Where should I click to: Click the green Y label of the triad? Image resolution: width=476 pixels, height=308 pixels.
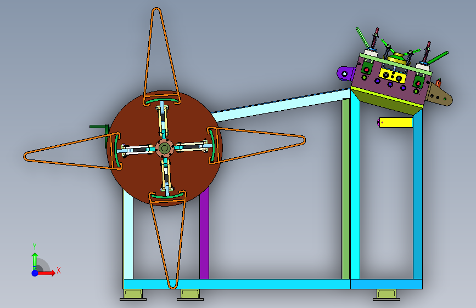35,247
